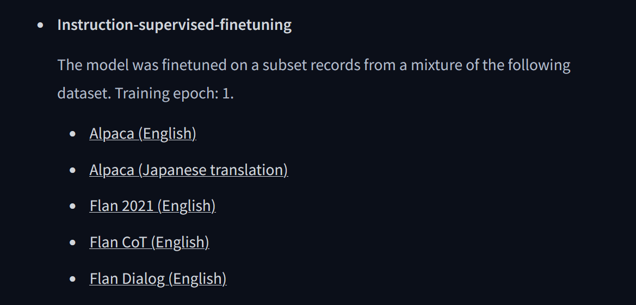Open the Alpaca (English) dataset link
This screenshot has width=636, height=305.
tap(143, 133)
